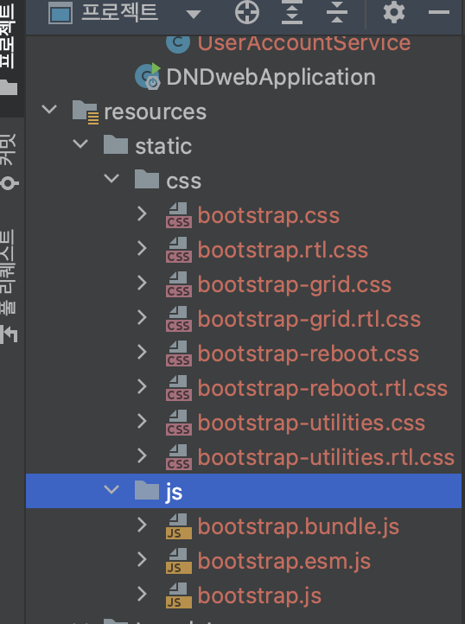
Task: Select the UserAccountService class
Action: [303, 42]
